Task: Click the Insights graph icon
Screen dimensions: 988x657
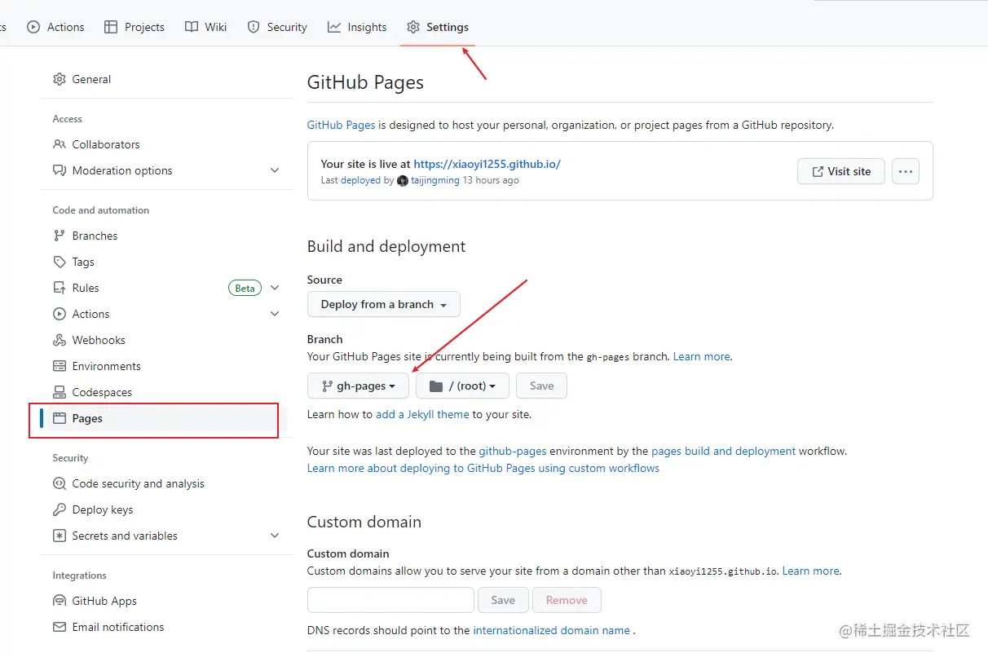Action: (334, 27)
